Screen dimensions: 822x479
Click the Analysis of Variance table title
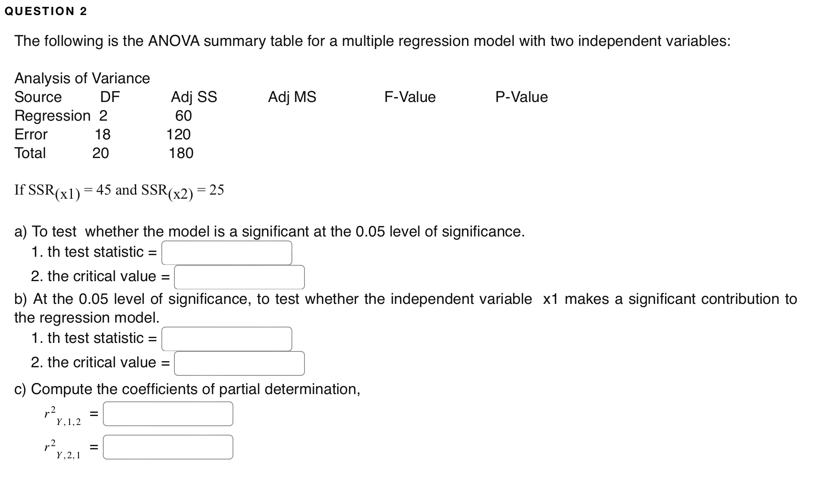coord(82,78)
